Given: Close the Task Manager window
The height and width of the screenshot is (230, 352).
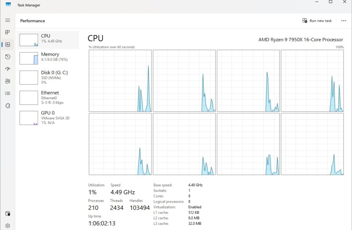Looking at the screenshot, I should pos(345,2).
